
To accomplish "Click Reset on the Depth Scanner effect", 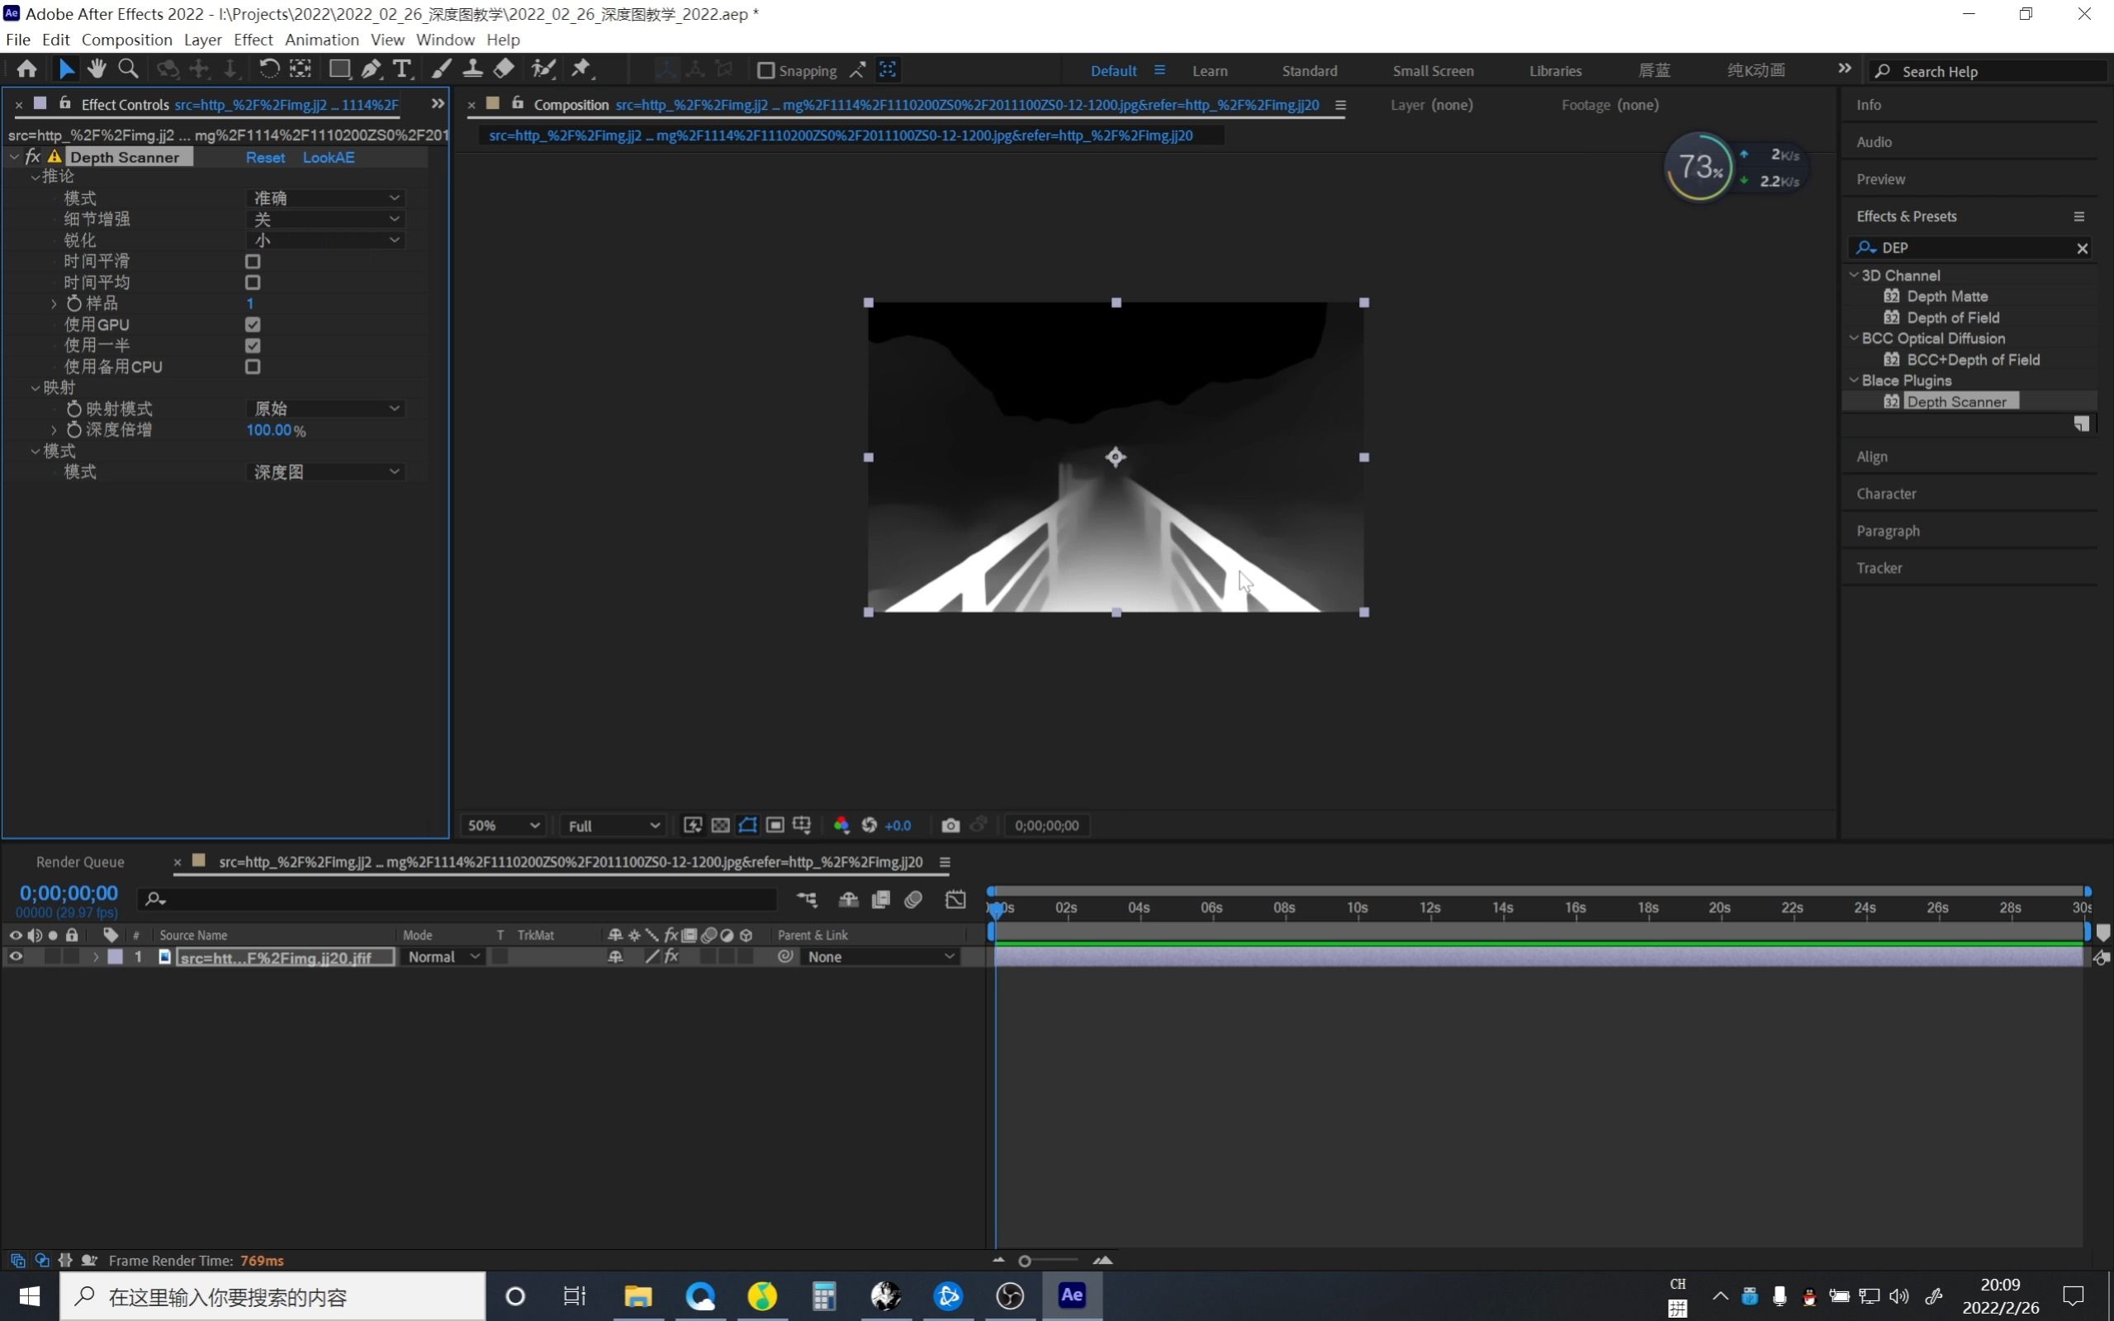I will (265, 157).
